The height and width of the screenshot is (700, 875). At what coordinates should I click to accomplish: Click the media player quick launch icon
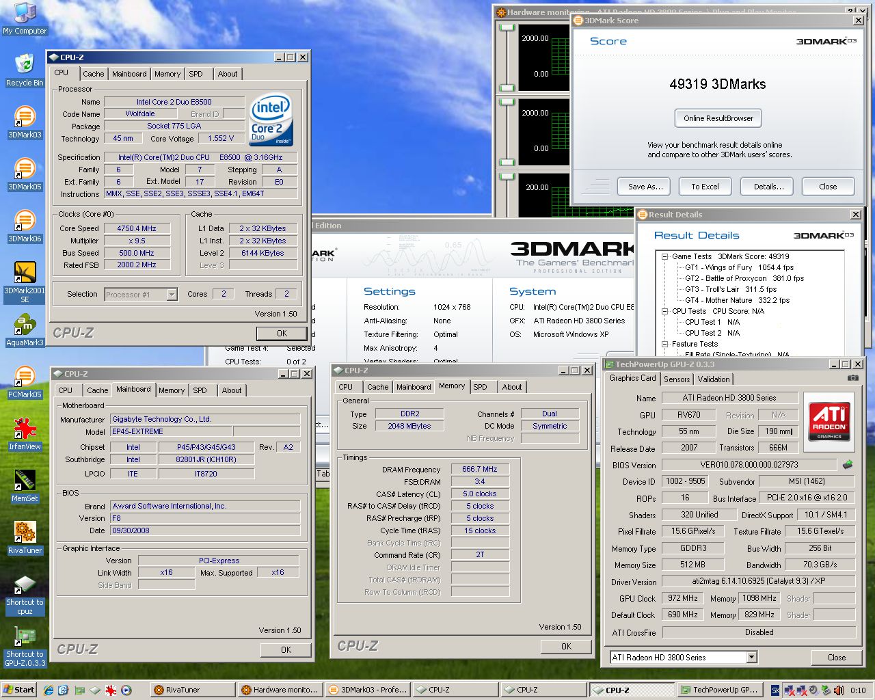pos(126,690)
